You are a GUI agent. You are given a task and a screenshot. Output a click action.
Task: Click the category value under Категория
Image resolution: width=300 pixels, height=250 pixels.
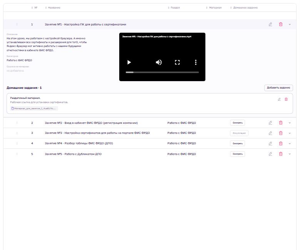(19, 60)
